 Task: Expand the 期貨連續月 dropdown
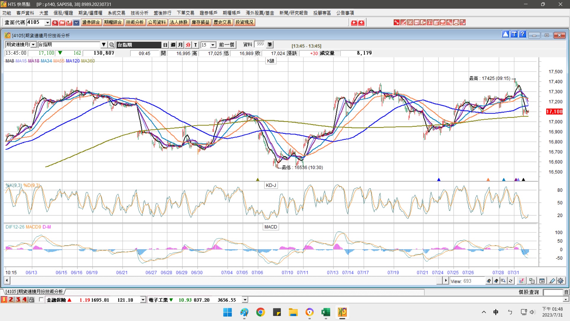pyautogui.click(x=33, y=45)
